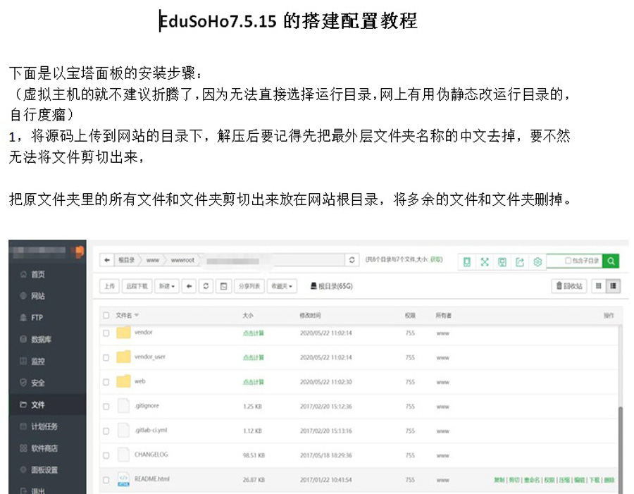Image resolution: width=634 pixels, height=494 pixels.
Task: Open 数据库 in the left sidebar
Action: click(x=41, y=340)
